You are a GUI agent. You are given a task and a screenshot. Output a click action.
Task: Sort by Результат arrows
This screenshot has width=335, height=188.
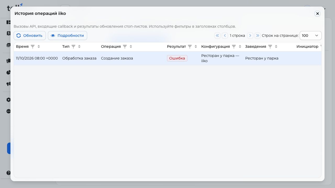tap(196, 46)
